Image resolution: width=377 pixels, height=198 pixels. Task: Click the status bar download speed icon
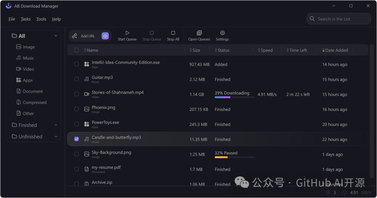coord(345,192)
